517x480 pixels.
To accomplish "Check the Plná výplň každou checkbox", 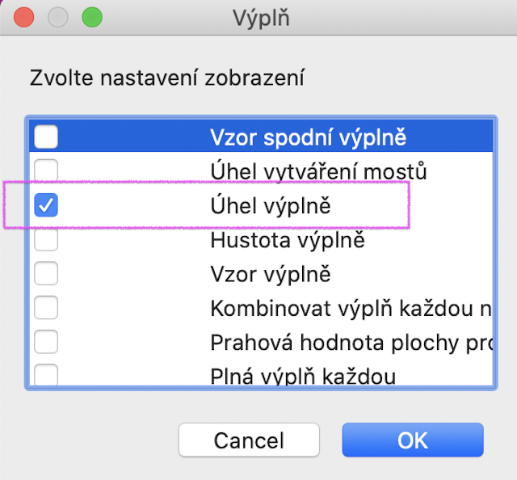I will tap(46, 376).
